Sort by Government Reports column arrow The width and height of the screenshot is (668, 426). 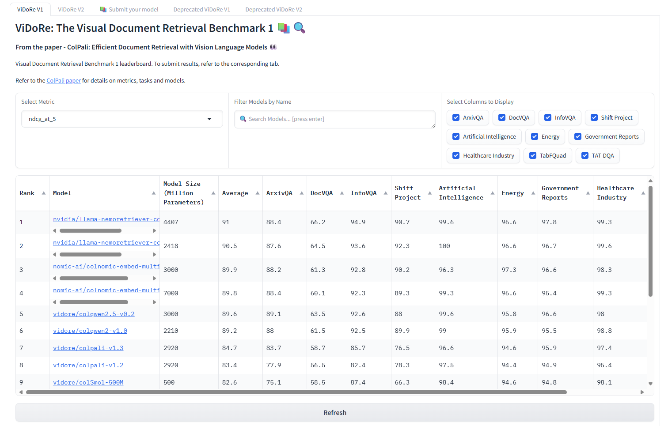point(588,193)
